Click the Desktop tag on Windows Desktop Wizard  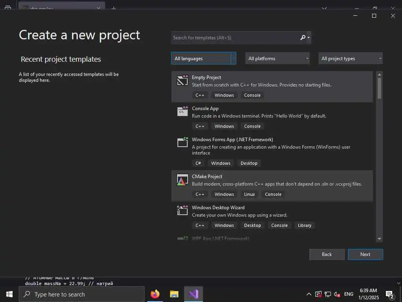click(x=252, y=225)
